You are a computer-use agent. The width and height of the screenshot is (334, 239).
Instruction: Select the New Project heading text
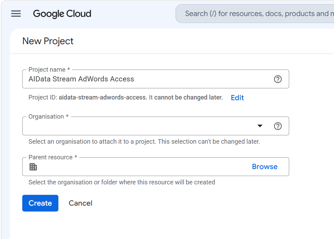pos(48,41)
